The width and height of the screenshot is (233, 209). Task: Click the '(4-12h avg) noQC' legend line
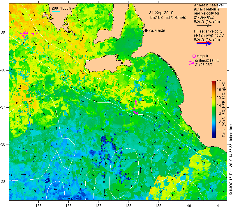pyautogui.click(x=209, y=35)
